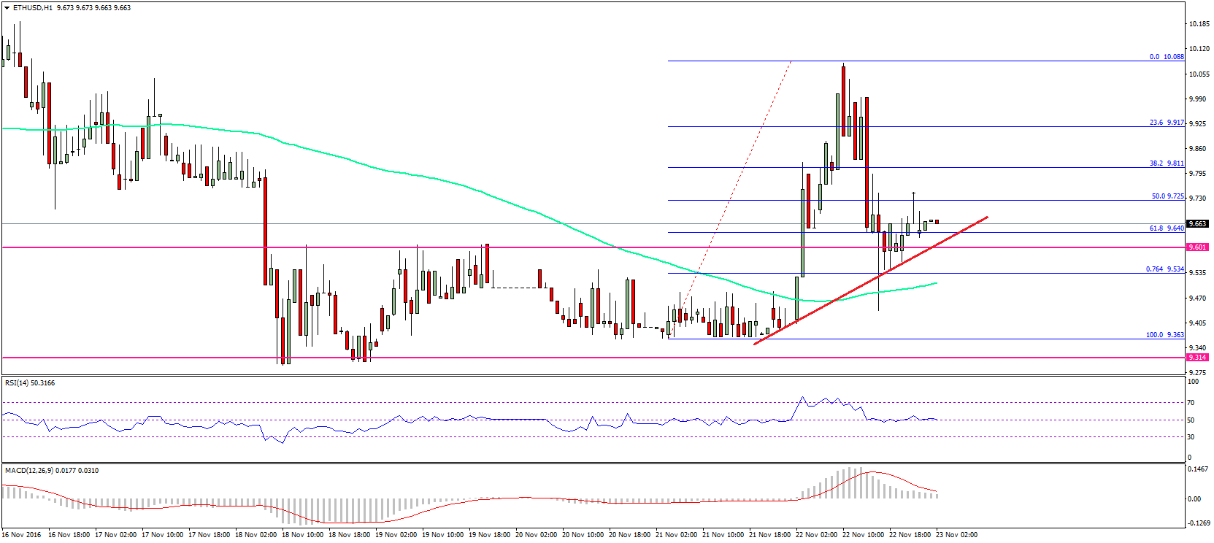Click the RSI(14) 50.3166 indicator label
1214x543 pixels.
(x=30, y=383)
